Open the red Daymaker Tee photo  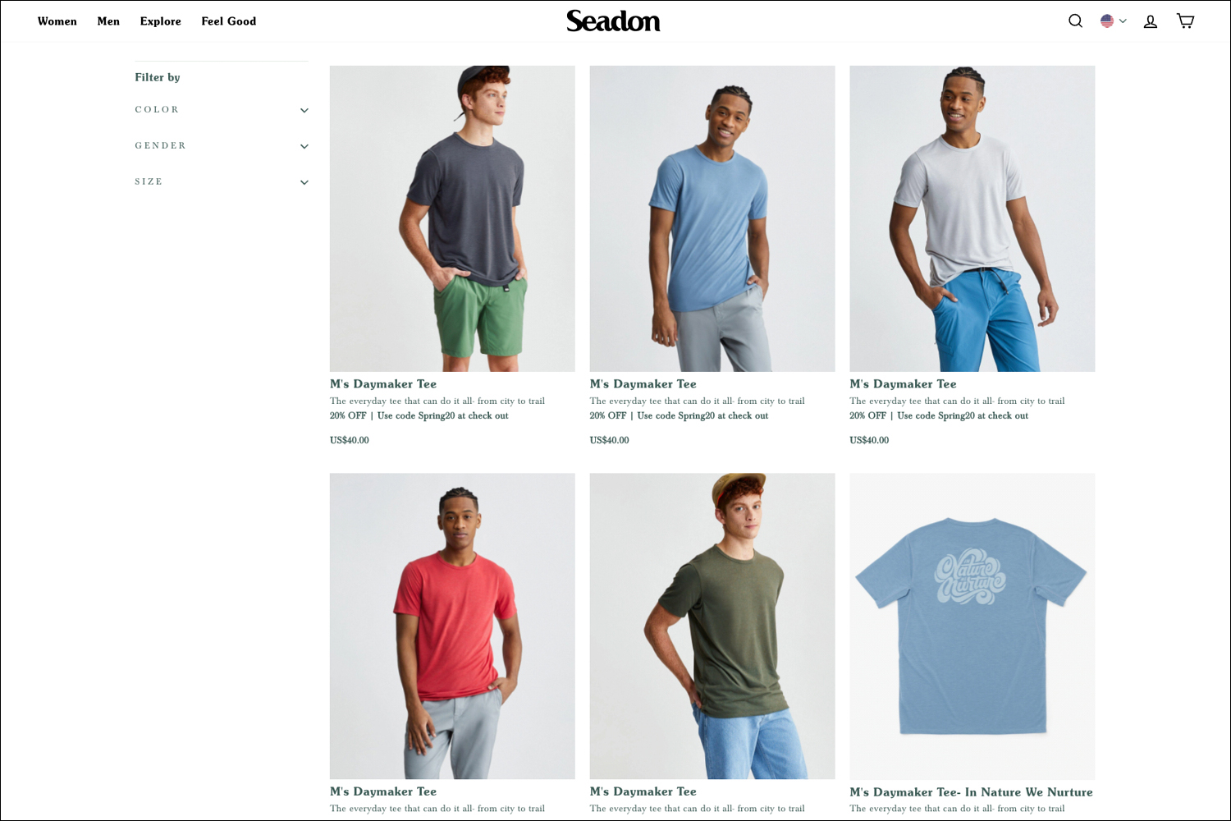point(452,626)
